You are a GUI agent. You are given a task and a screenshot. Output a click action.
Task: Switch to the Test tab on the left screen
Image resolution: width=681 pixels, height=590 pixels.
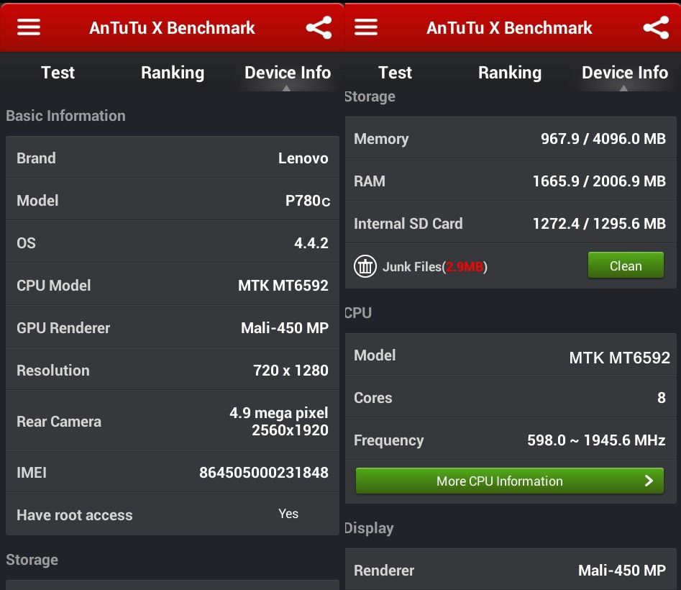pos(58,73)
